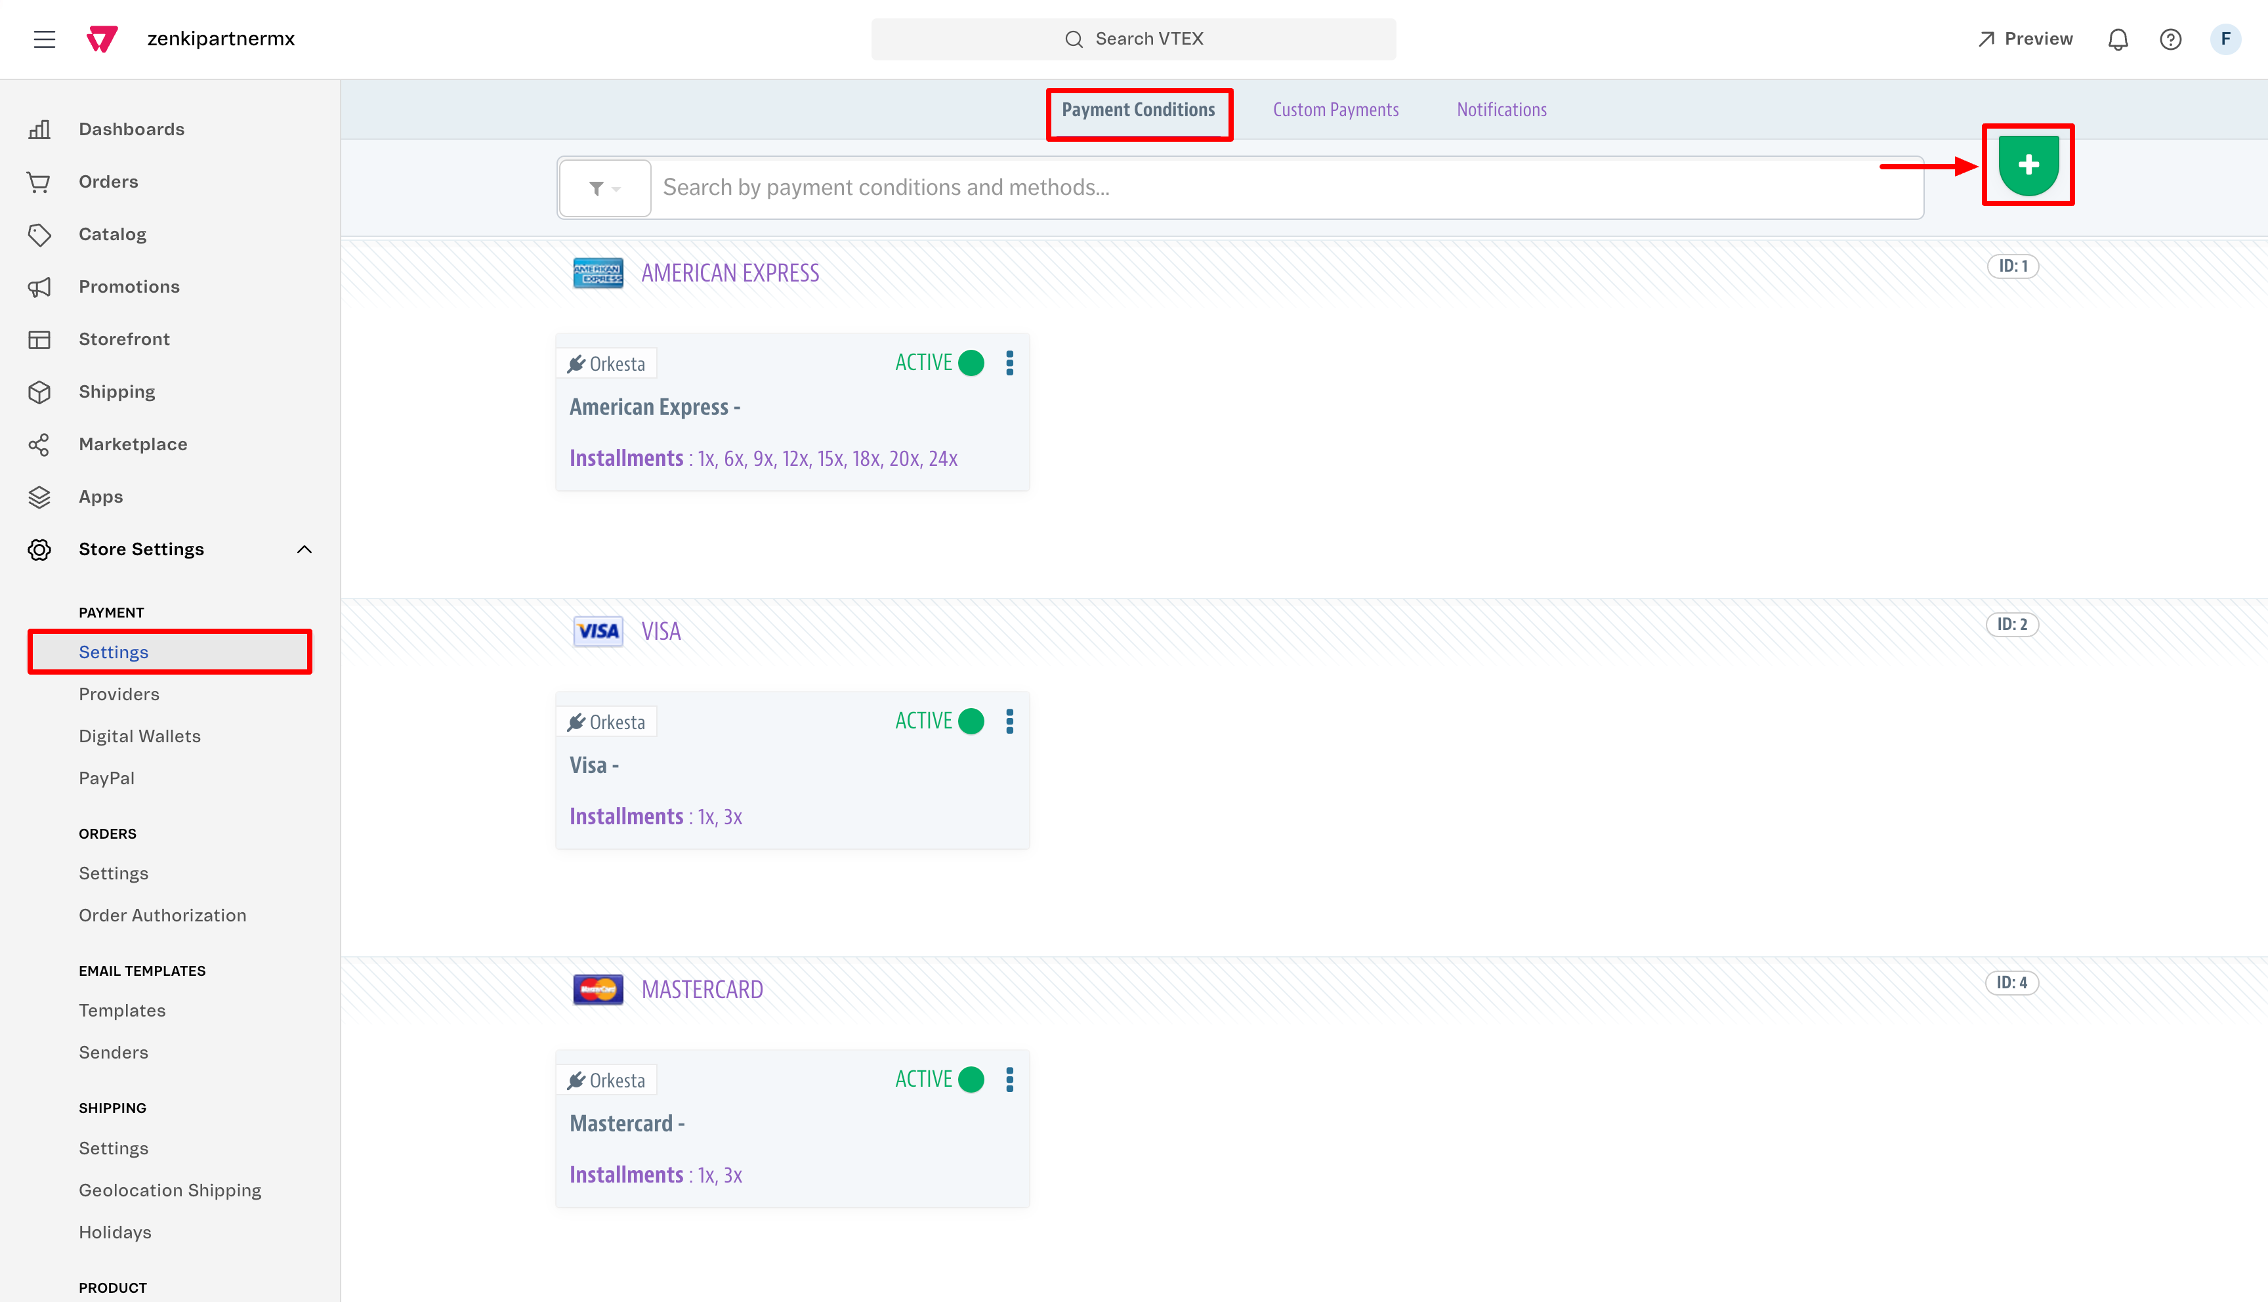Click the Catalog tag icon
Screen dimensions: 2268x1302
[x=39, y=234]
